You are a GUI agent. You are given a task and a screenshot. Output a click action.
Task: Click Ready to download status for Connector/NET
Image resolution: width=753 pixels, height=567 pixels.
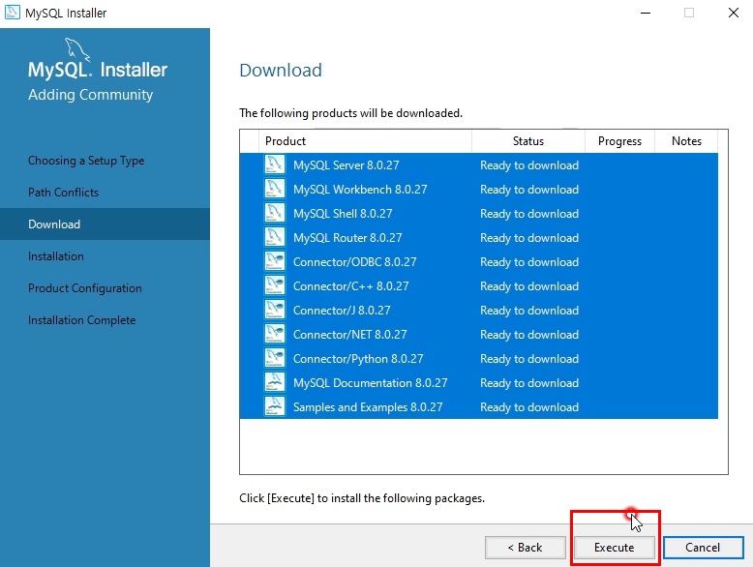pyautogui.click(x=529, y=335)
